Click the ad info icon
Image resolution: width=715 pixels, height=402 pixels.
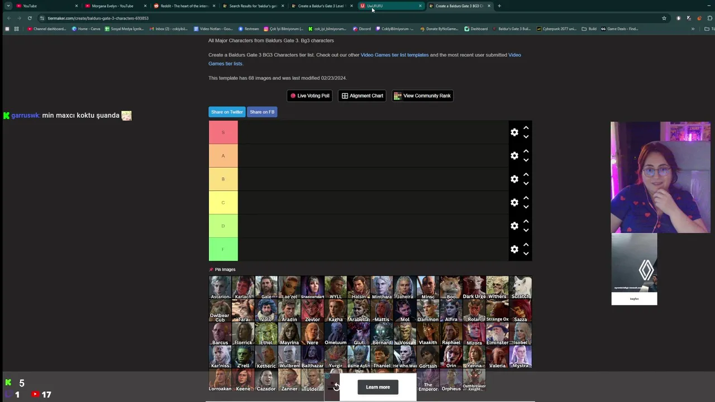pos(327,376)
